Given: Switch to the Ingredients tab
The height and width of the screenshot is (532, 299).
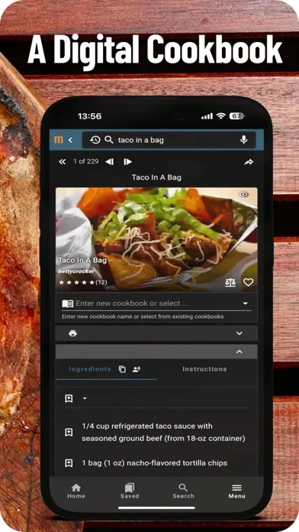Looking at the screenshot, I should coord(90,369).
